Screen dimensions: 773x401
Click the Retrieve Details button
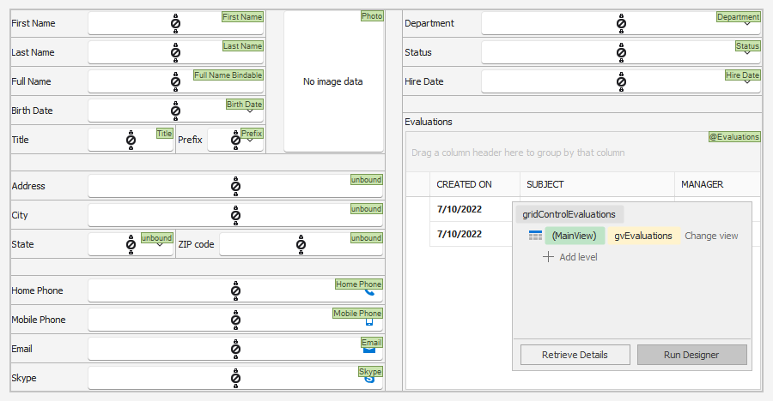[575, 355]
